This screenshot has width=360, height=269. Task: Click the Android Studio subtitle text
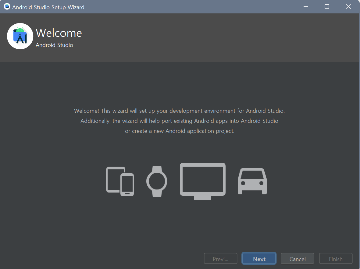click(55, 45)
